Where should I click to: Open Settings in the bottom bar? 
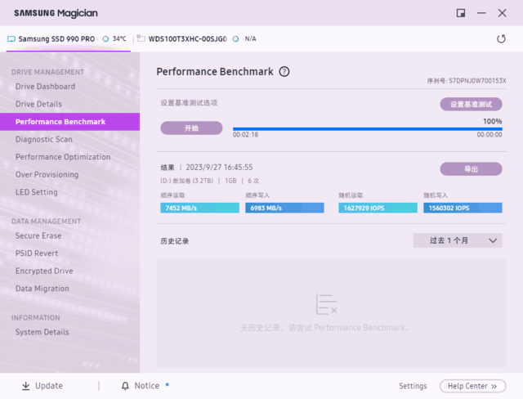pos(413,386)
